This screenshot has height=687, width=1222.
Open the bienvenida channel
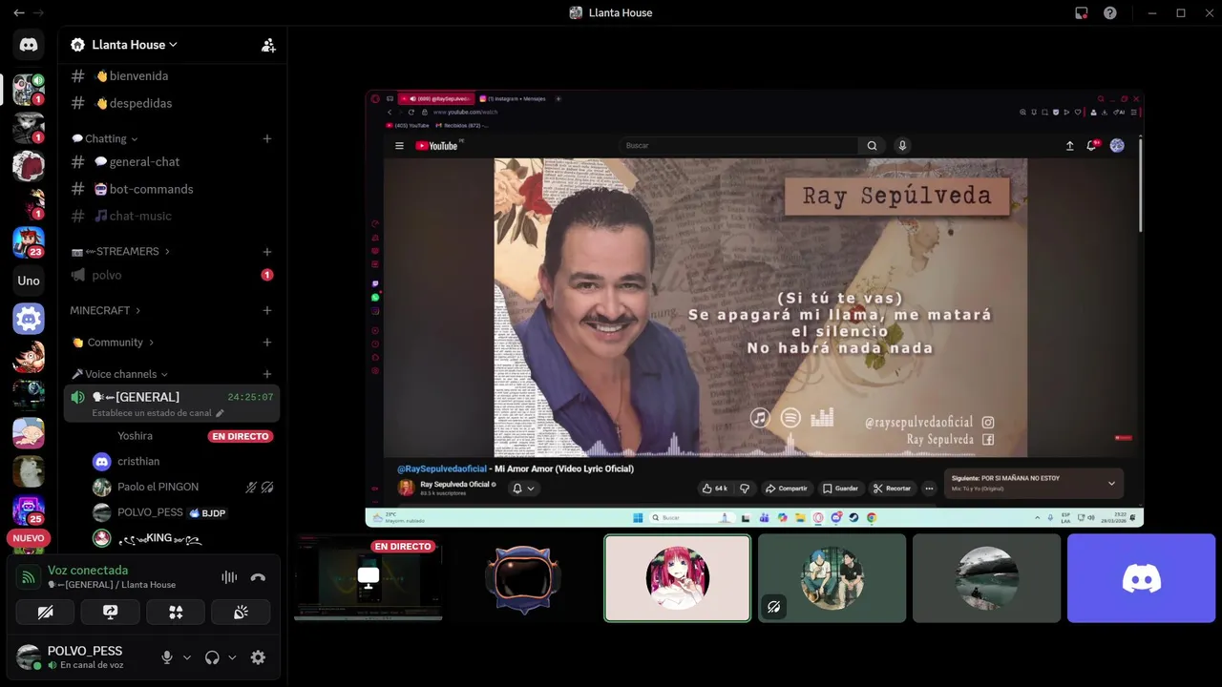point(172,75)
